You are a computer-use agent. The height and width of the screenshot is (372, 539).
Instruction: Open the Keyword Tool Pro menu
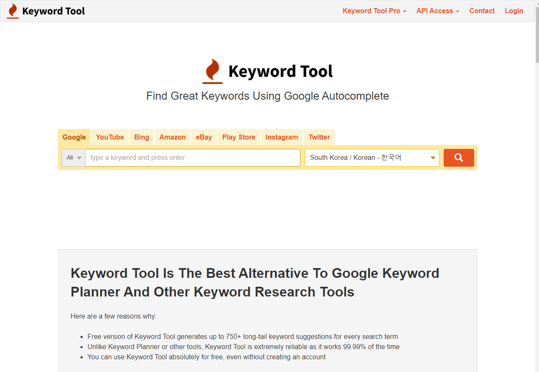[x=374, y=11]
